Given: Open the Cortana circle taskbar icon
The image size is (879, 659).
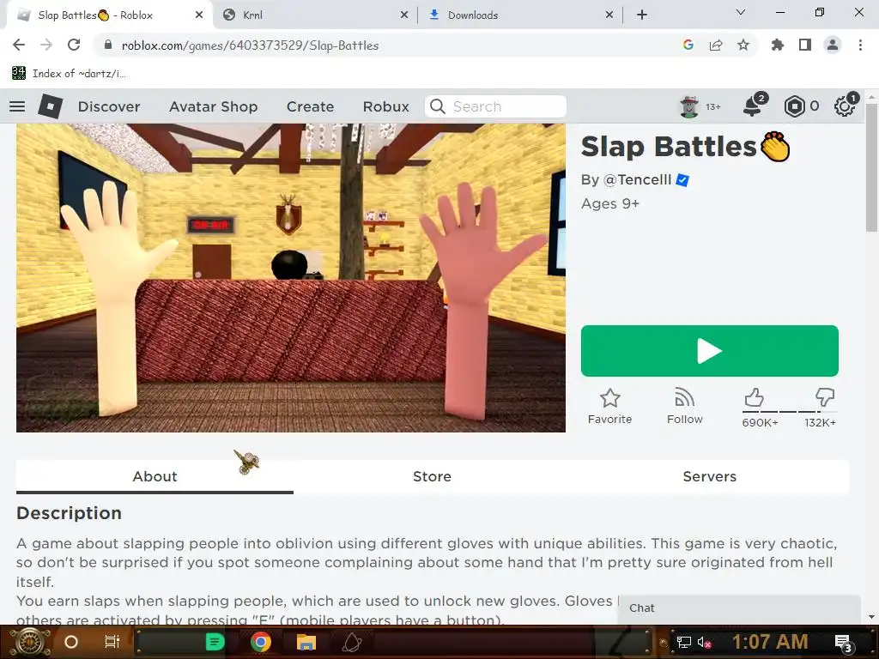Looking at the screenshot, I should click(x=71, y=642).
